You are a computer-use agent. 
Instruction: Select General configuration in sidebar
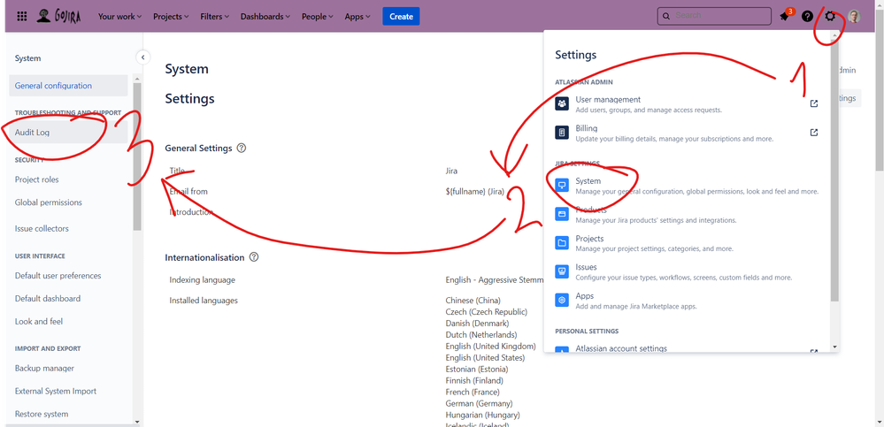coord(68,86)
